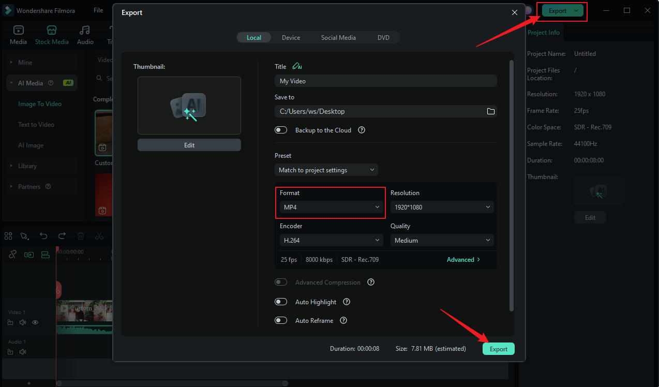The height and width of the screenshot is (387, 659).
Task: Click the horizontal timeline scrollbar at bottom
Action: coord(172,383)
